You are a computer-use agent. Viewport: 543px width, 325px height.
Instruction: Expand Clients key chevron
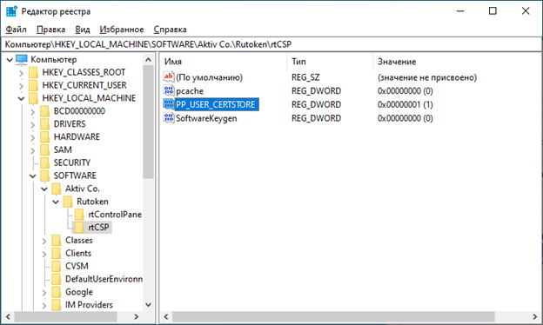(44, 254)
